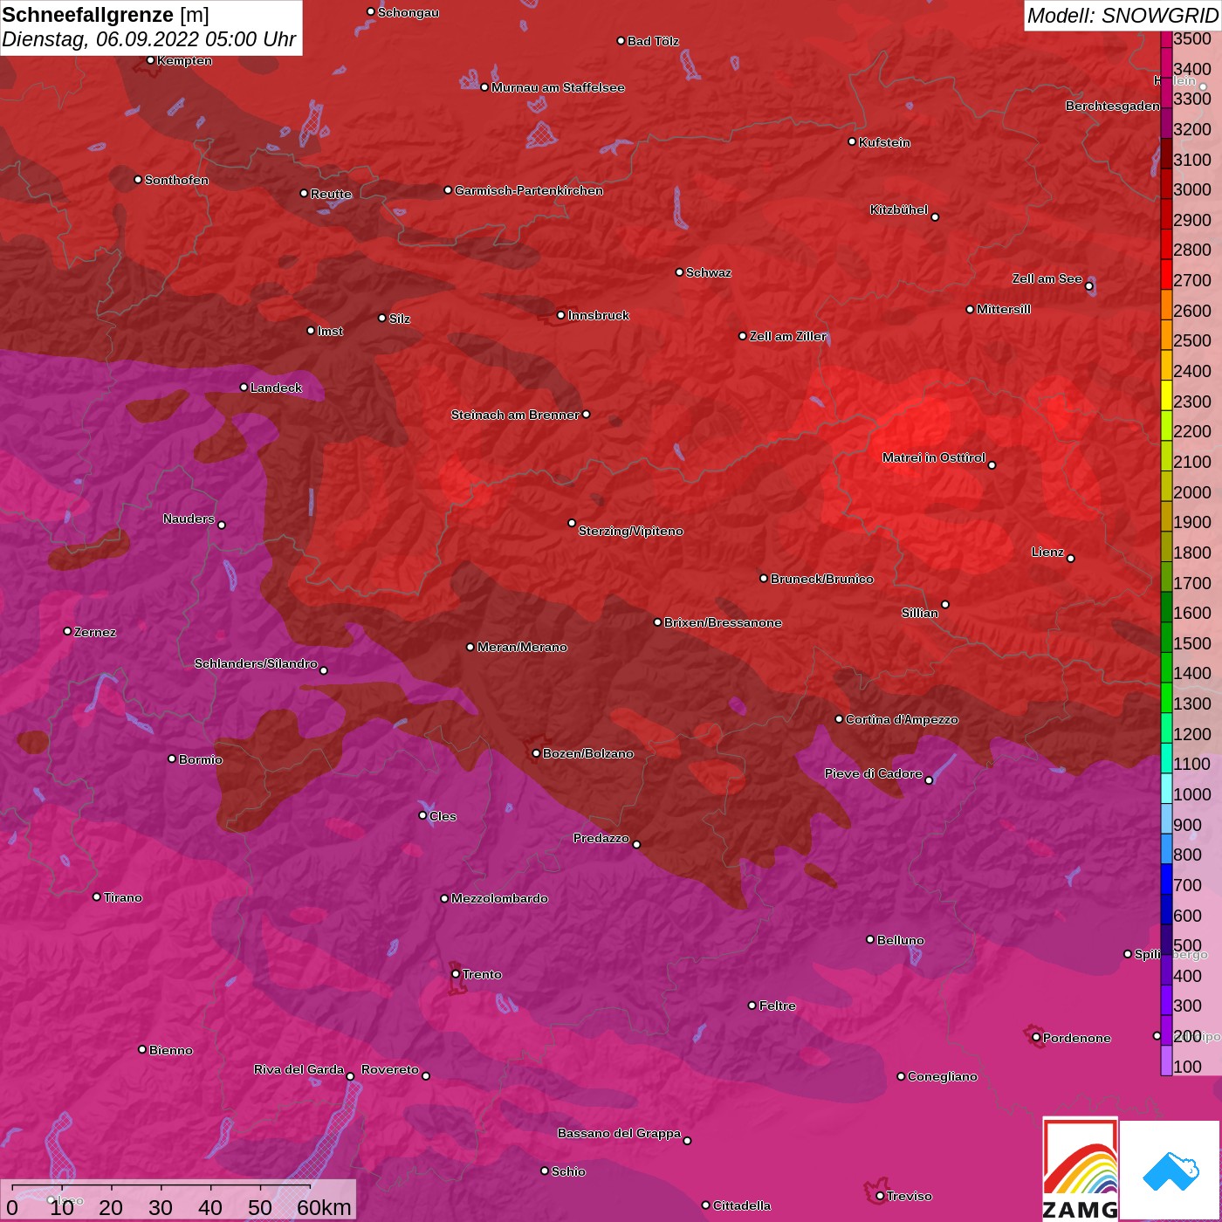Select the Zernez label

95,632
